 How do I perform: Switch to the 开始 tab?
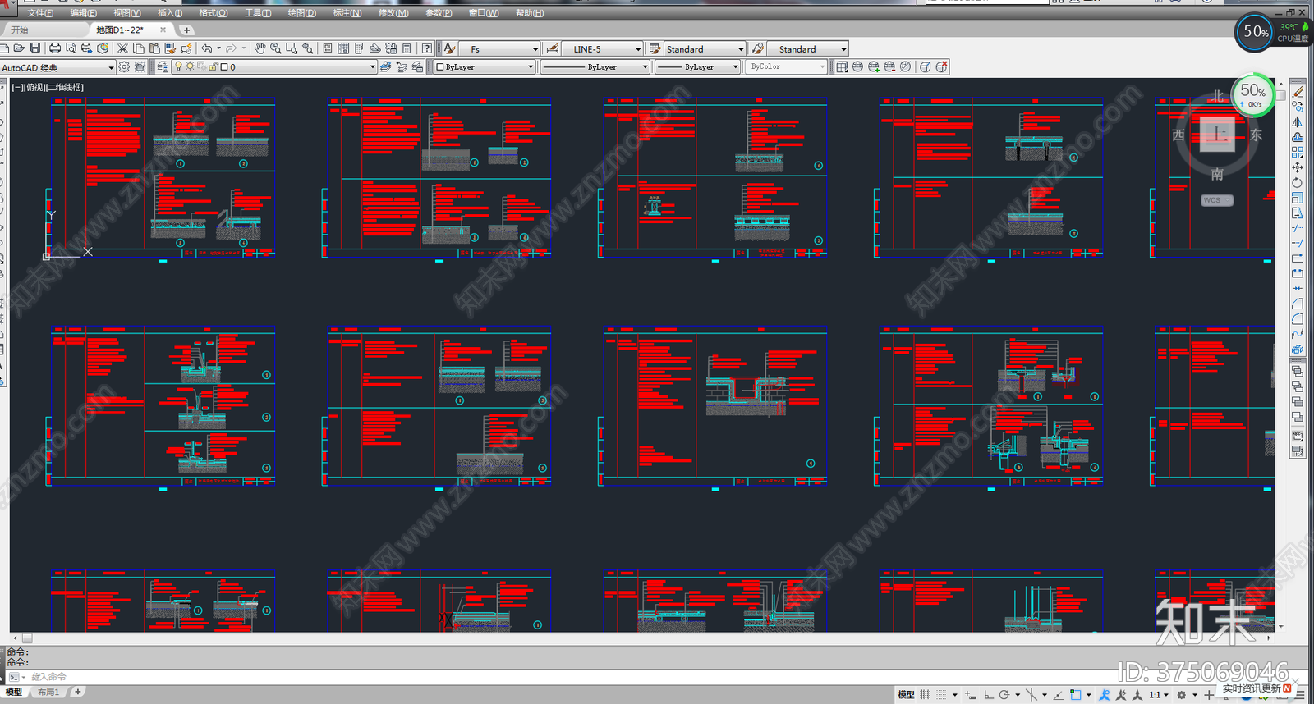pyautogui.click(x=20, y=30)
